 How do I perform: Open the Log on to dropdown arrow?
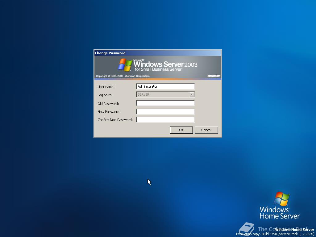tap(192, 94)
